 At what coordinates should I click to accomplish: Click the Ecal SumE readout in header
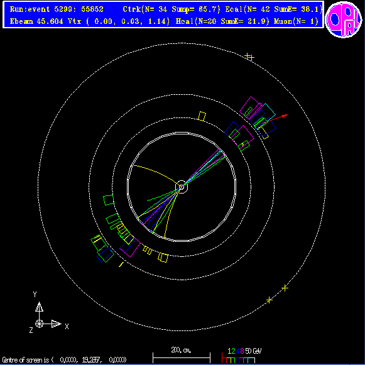coord(298,9)
